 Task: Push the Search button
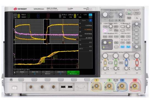point(111,16)
